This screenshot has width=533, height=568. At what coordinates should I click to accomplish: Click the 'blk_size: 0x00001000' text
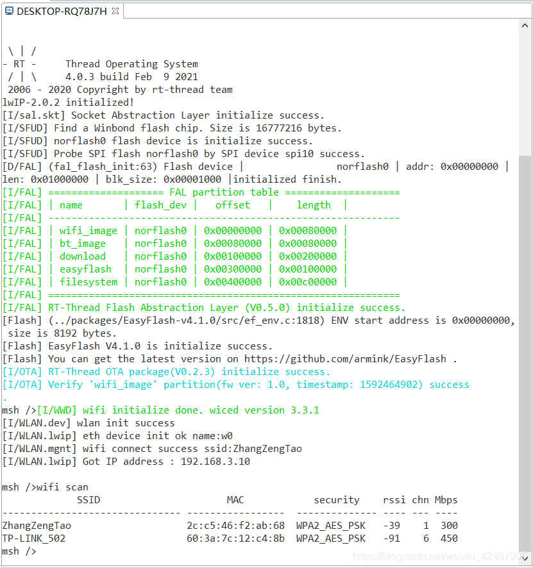163,180
